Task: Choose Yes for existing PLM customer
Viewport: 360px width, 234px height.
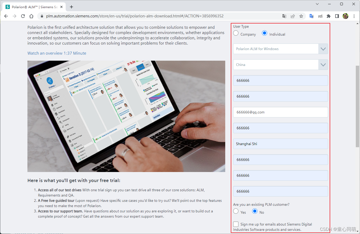Action: coord(236,211)
